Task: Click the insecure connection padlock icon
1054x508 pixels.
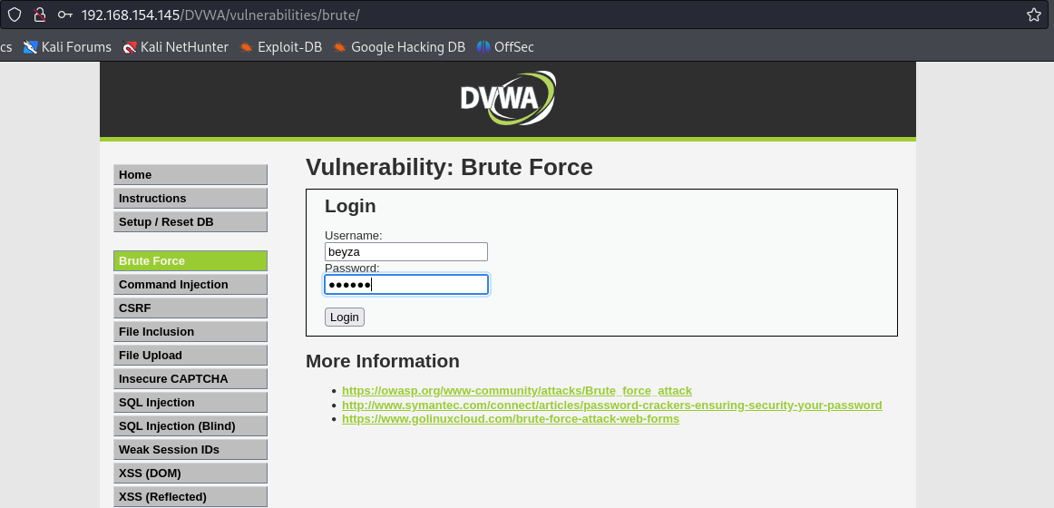Action: pos(40,15)
